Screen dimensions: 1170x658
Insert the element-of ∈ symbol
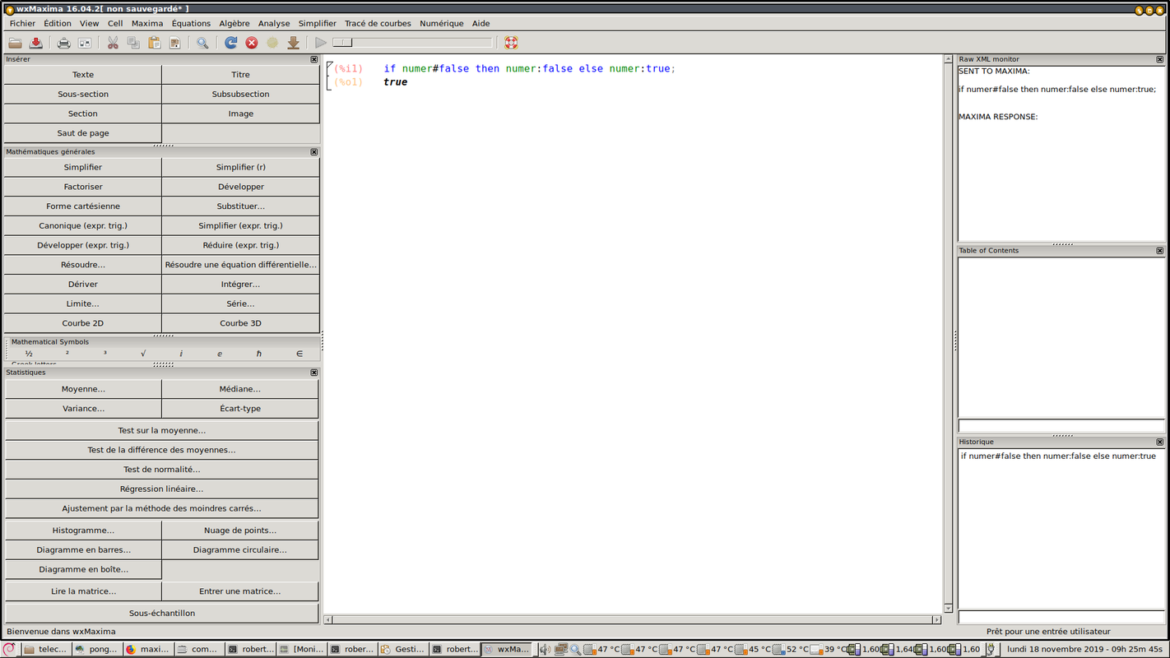pyautogui.click(x=299, y=354)
